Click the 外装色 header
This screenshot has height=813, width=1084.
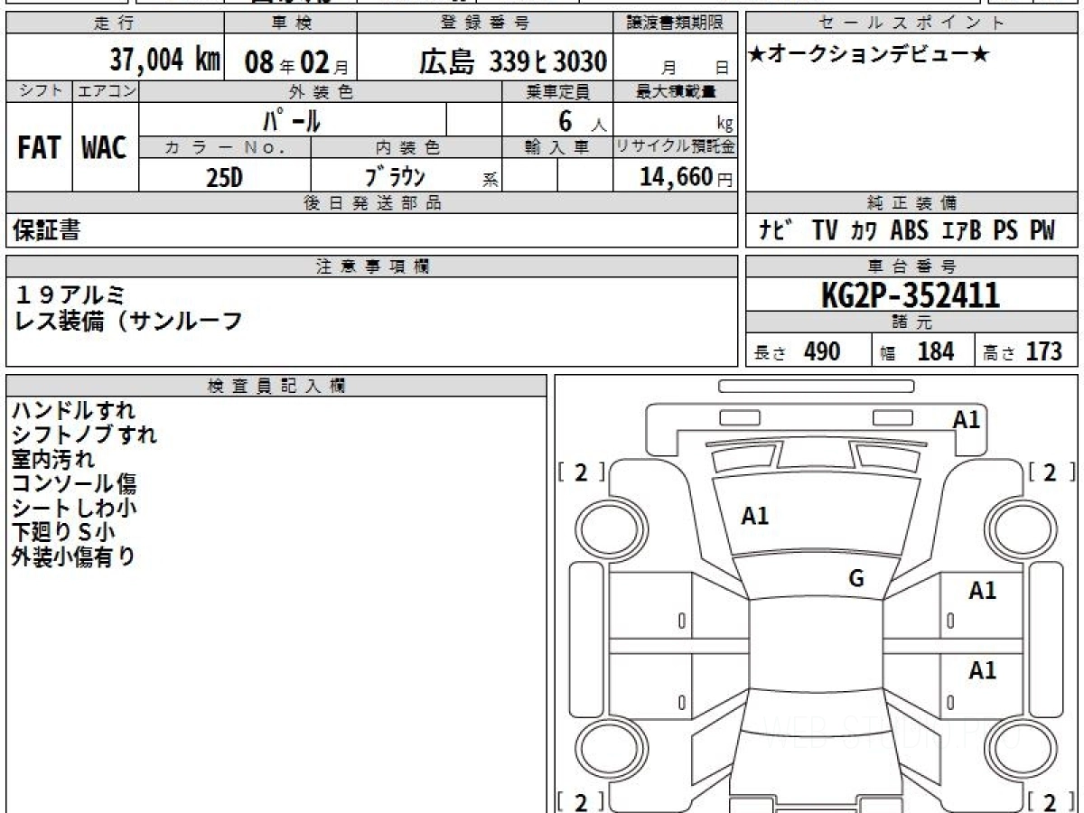click(x=321, y=91)
